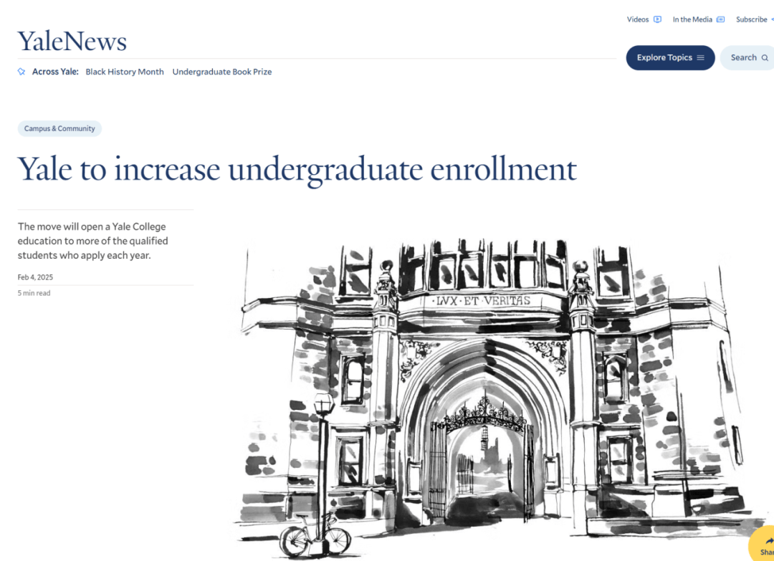This screenshot has width=774, height=561.
Task: Open the Explore Topics menu
Action: (x=670, y=58)
